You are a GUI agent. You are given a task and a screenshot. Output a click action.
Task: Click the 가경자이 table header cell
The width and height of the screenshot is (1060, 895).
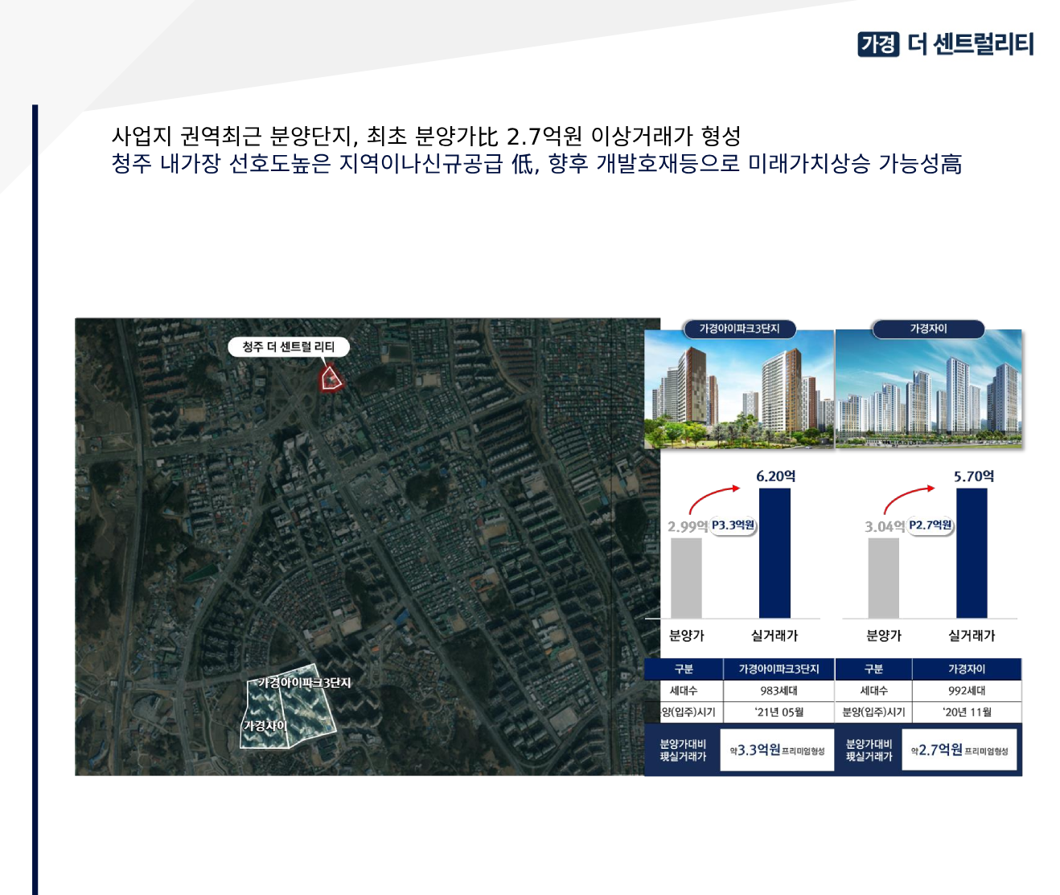coord(967,669)
